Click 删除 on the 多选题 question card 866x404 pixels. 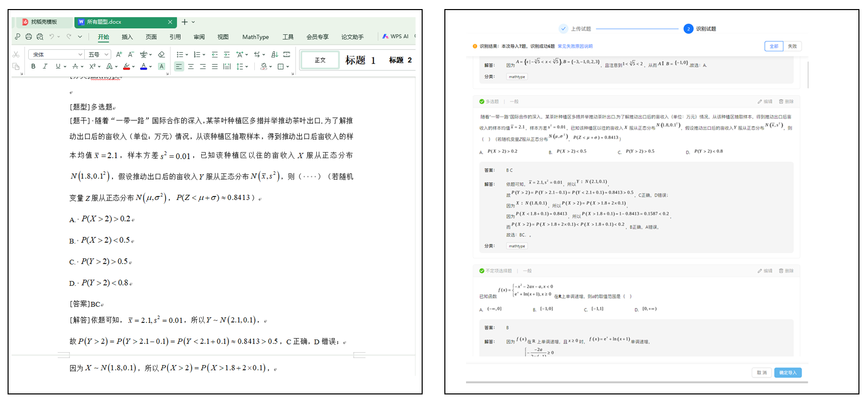[786, 102]
